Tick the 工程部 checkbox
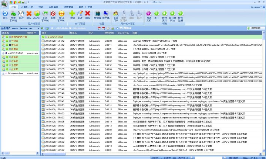Image resolution: width=266 pixels, height=159 pixels. 10,65
